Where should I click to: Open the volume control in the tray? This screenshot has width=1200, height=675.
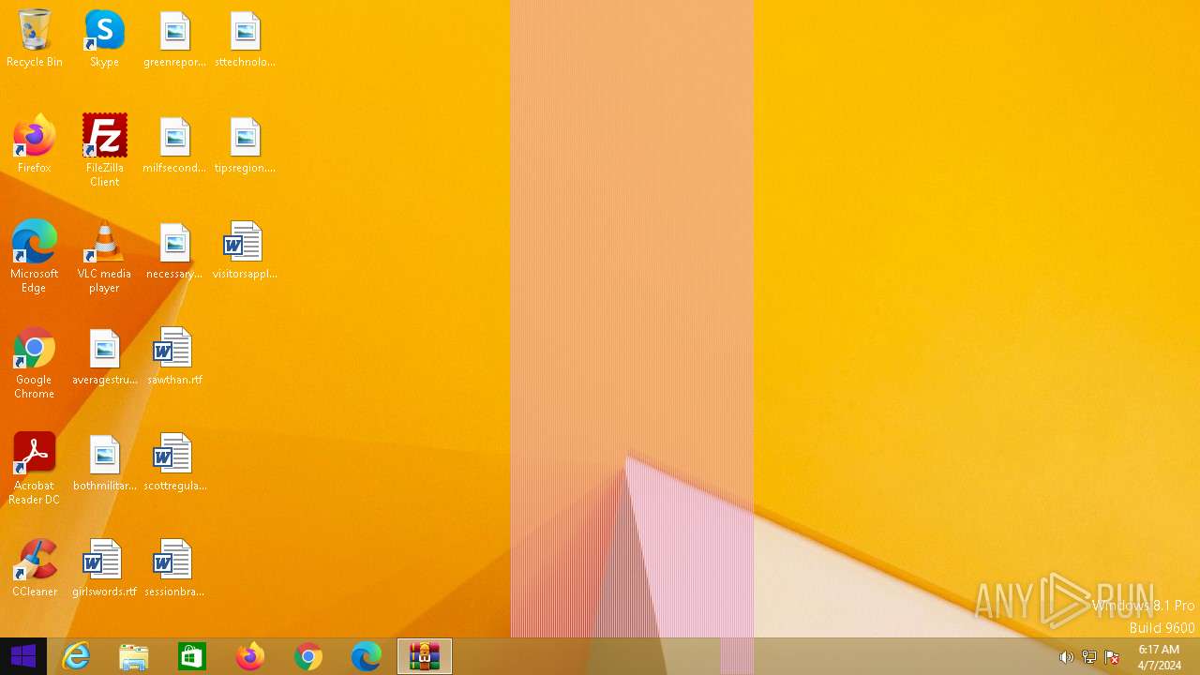(x=1066, y=657)
